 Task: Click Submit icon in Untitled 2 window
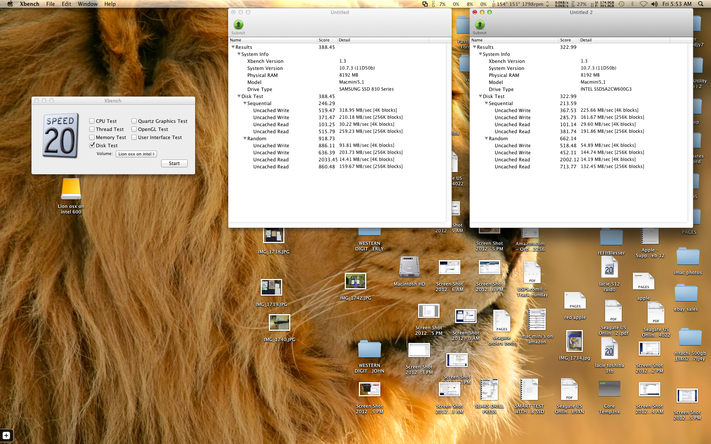tap(480, 25)
